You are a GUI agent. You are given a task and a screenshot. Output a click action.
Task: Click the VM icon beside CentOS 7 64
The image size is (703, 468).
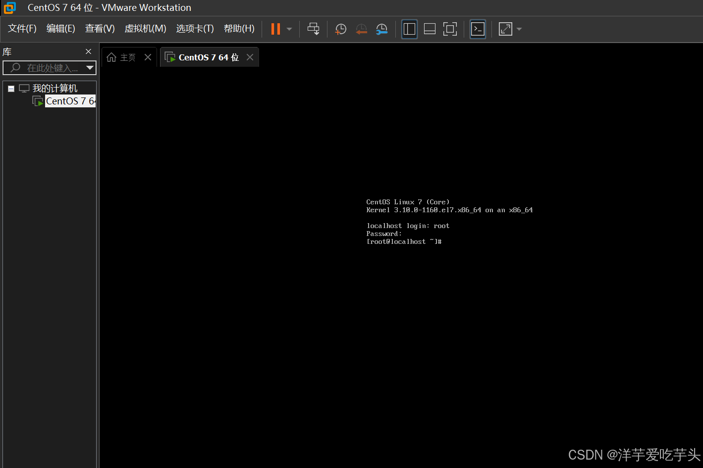(38, 101)
